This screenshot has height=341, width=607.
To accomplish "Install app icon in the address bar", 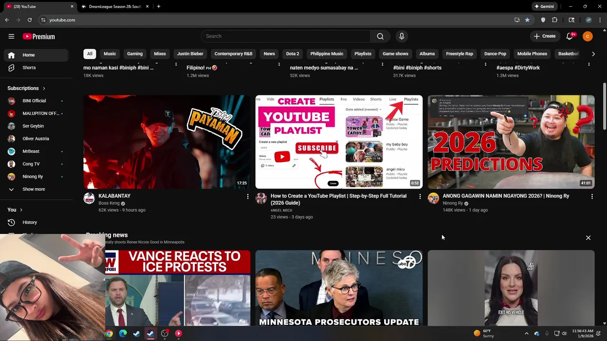I will 517,20.
